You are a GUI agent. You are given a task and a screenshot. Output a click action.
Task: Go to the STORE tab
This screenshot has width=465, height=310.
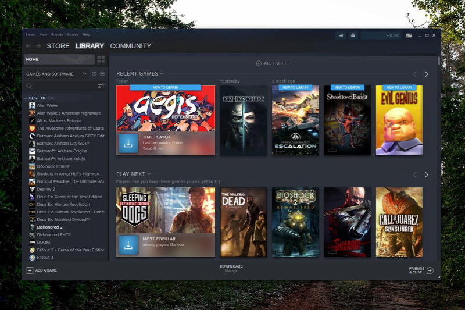coord(58,46)
